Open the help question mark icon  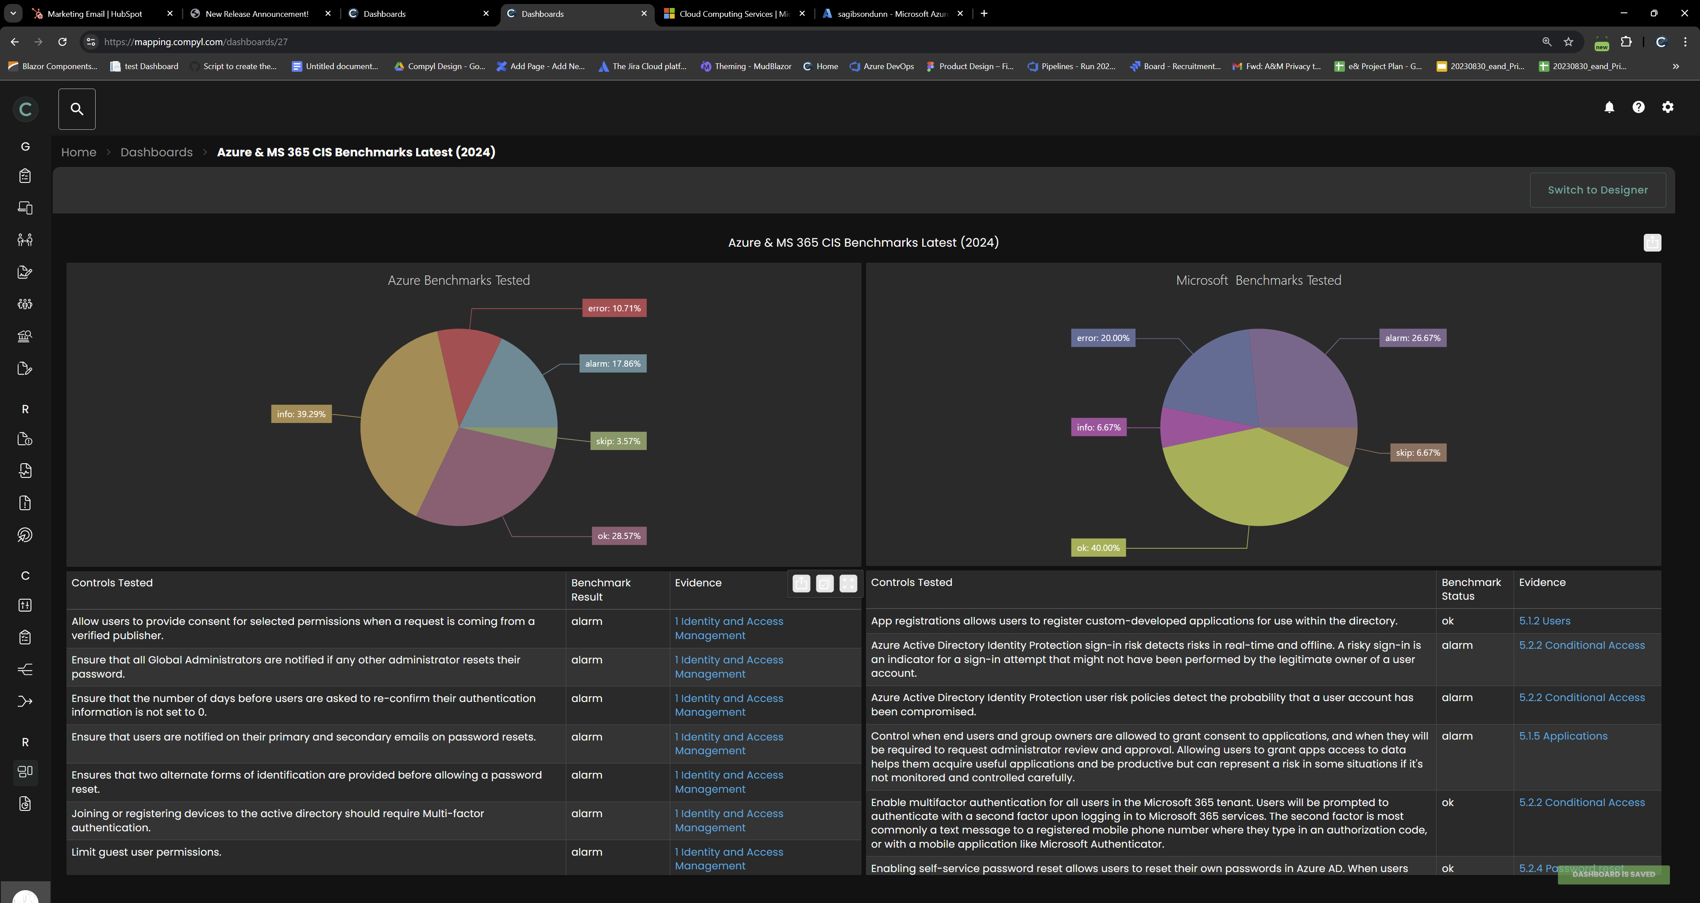click(1638, 107)
